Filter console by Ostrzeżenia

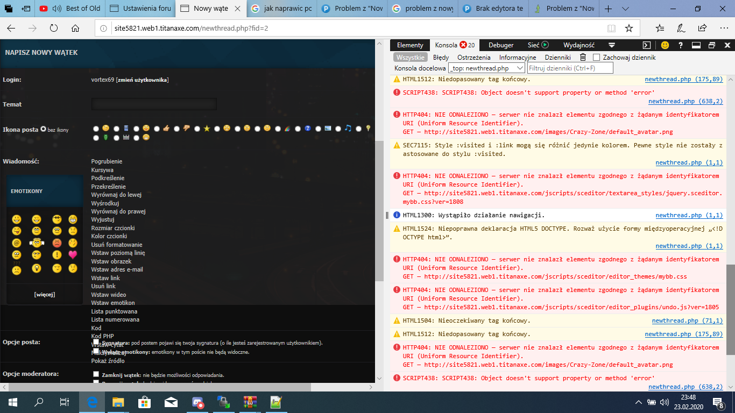click(x=473, y=58)
